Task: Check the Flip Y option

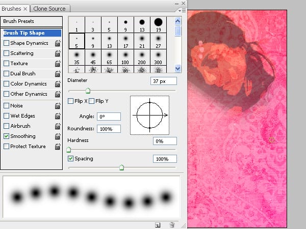Action: (91, 101)
